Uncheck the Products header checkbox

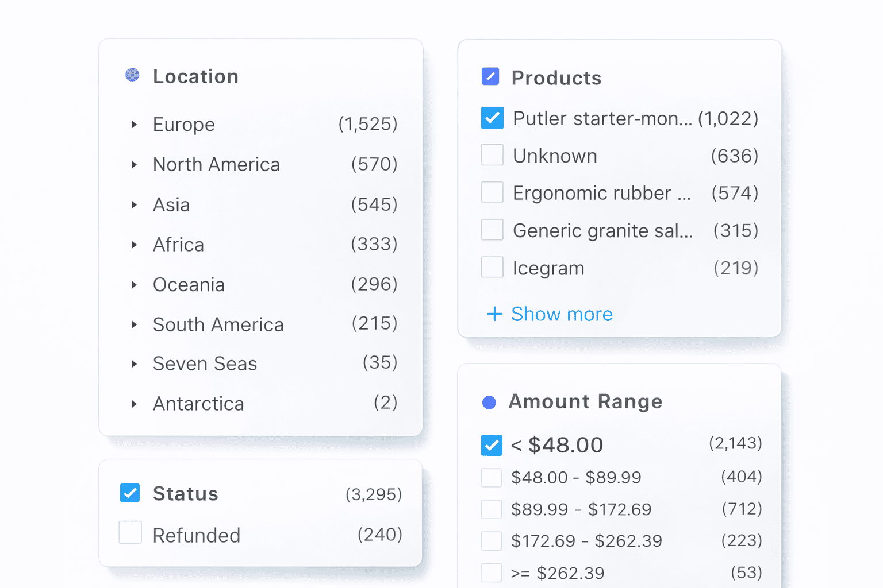click(490, 76)
